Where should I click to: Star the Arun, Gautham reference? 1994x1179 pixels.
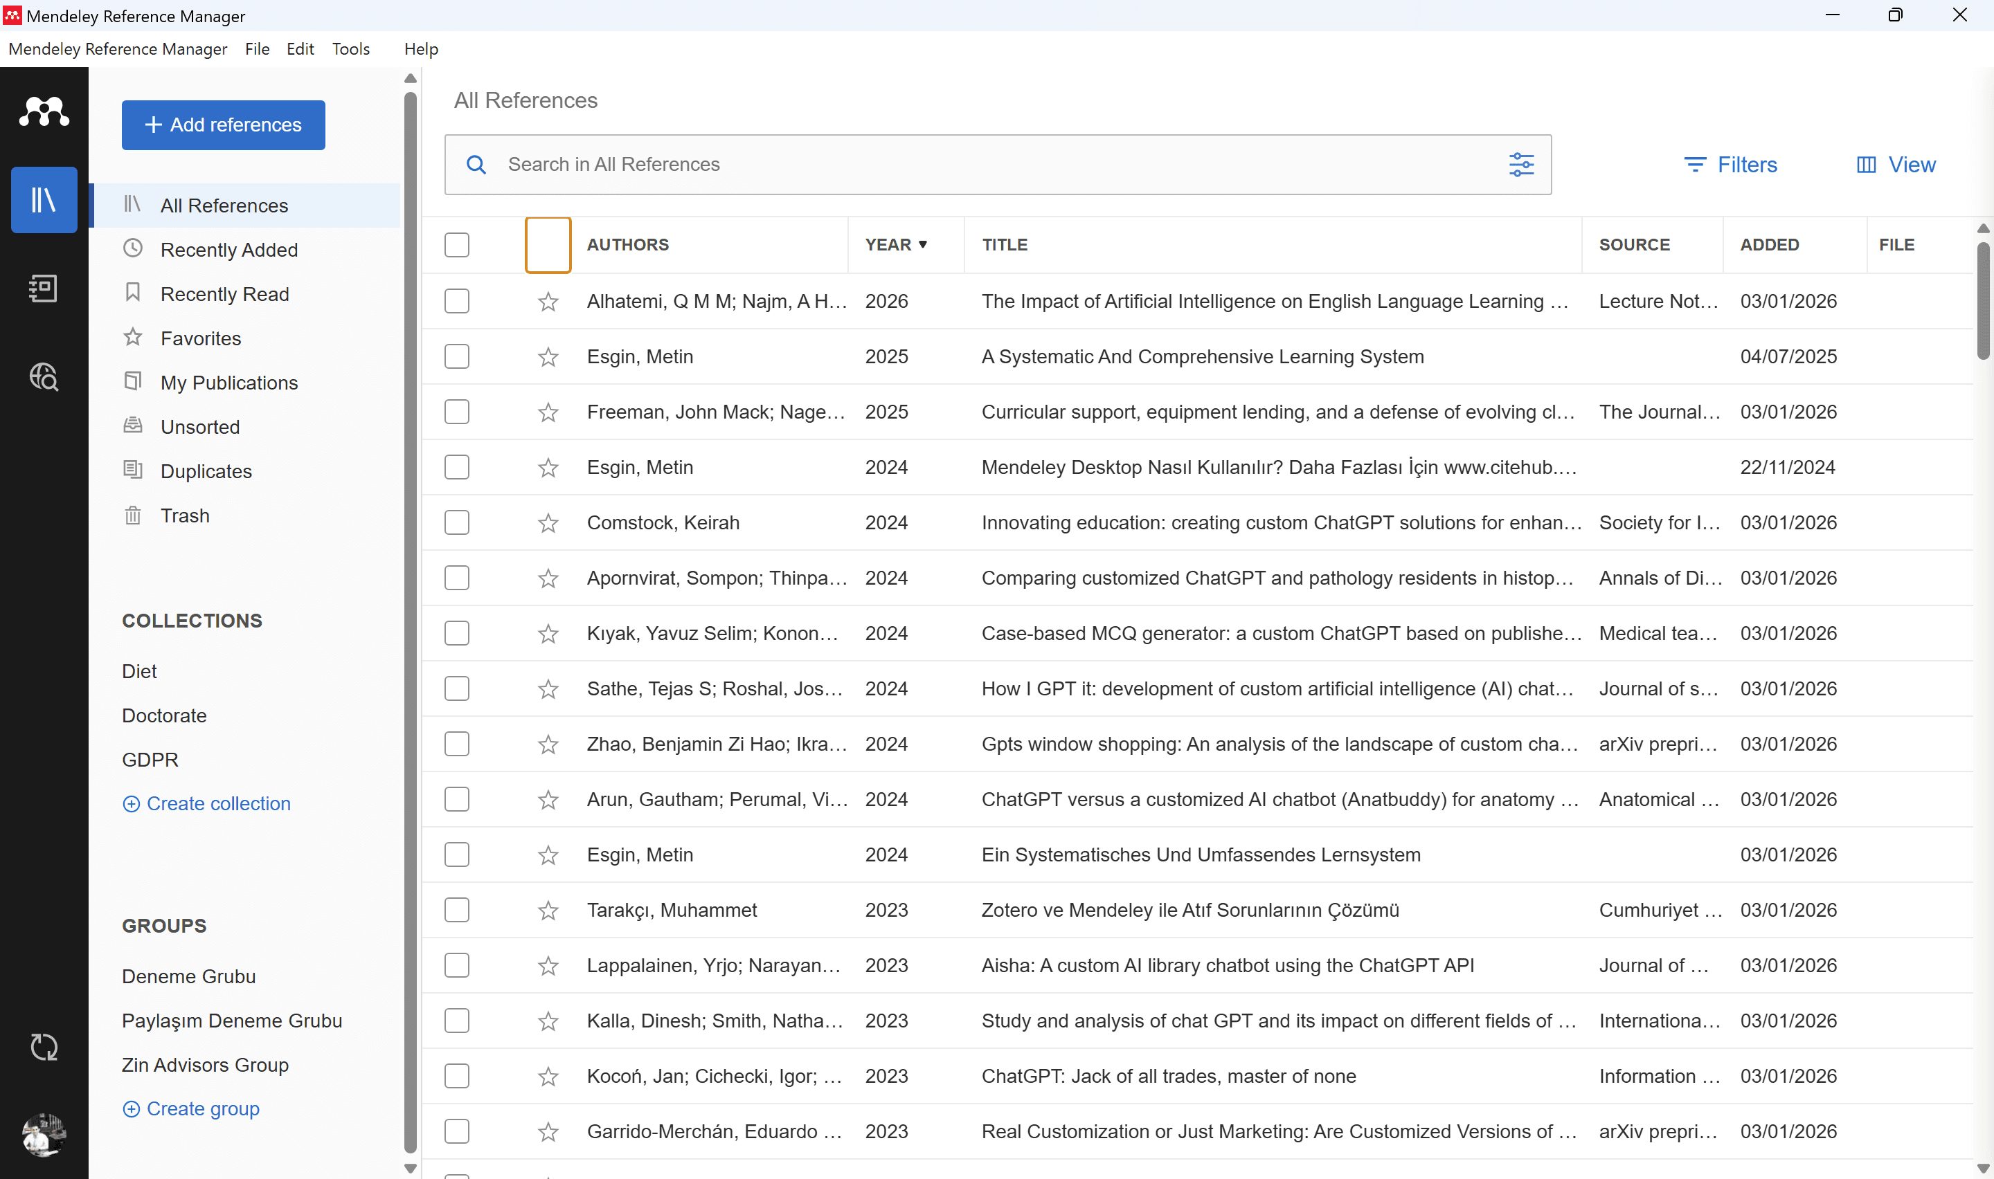(x=548, y=800)
